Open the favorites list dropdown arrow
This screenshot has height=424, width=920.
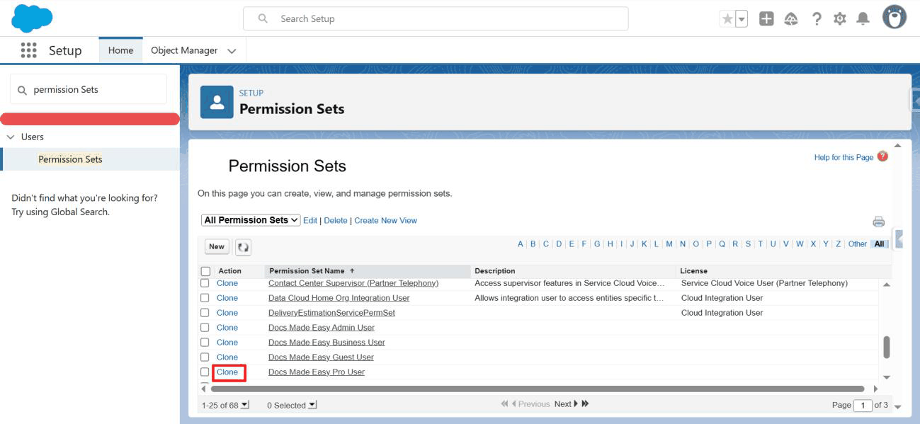[x=742, y=19]
